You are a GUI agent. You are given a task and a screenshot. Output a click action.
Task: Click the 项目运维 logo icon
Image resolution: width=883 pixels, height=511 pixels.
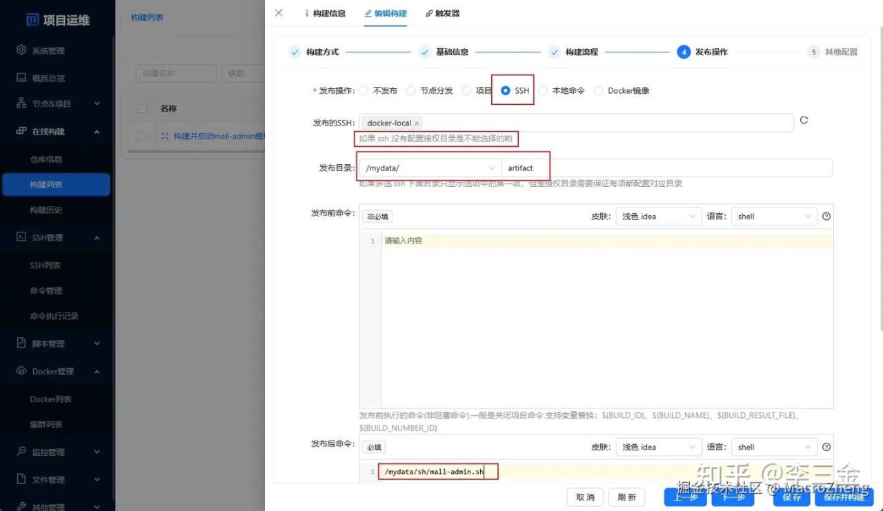32,20
